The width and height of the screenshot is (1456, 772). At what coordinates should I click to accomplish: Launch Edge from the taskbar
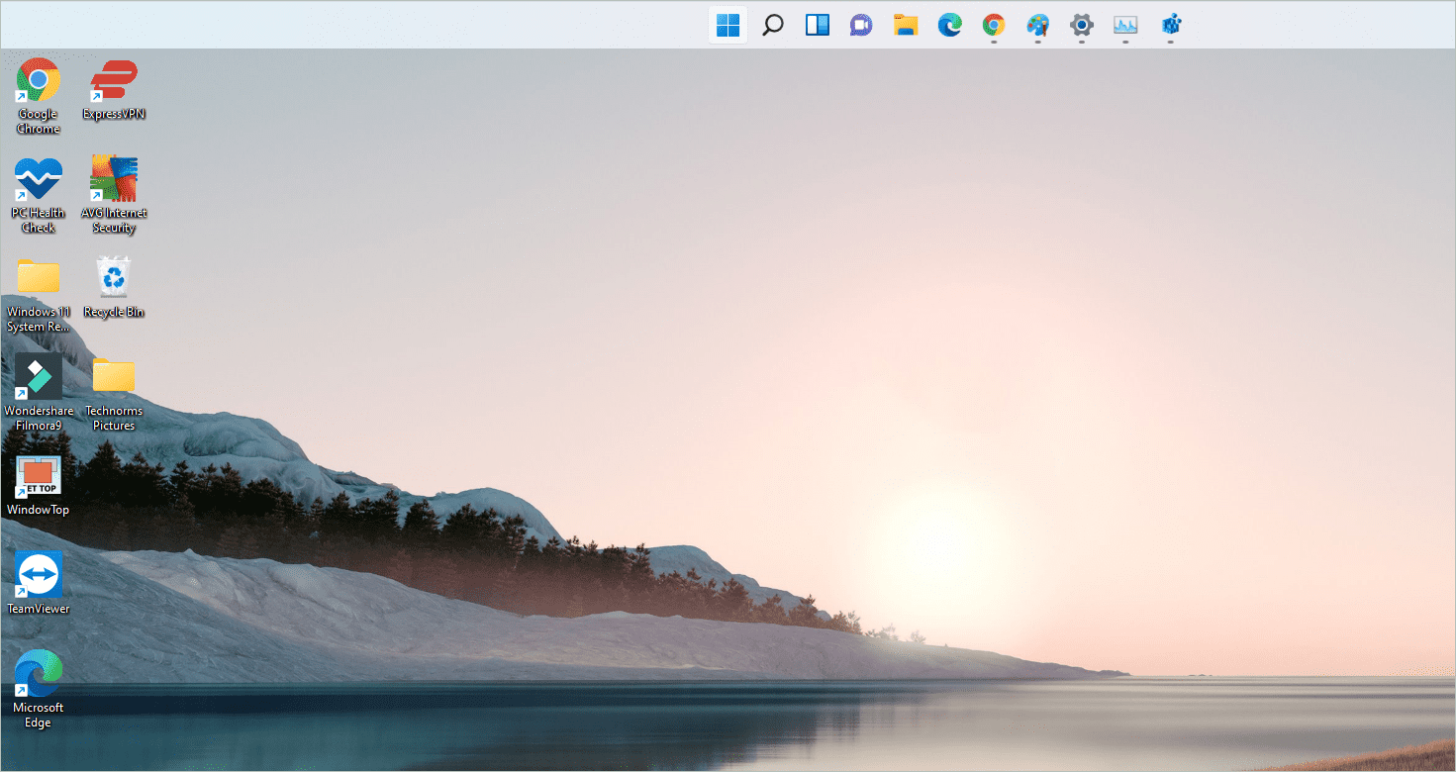pyautogui.click(x=949, y=25)
